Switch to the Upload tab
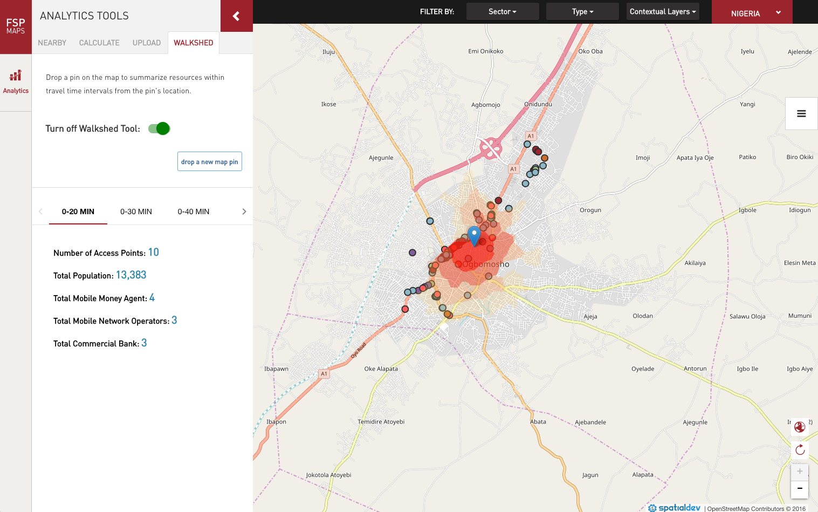 click(x=147, y=43)
